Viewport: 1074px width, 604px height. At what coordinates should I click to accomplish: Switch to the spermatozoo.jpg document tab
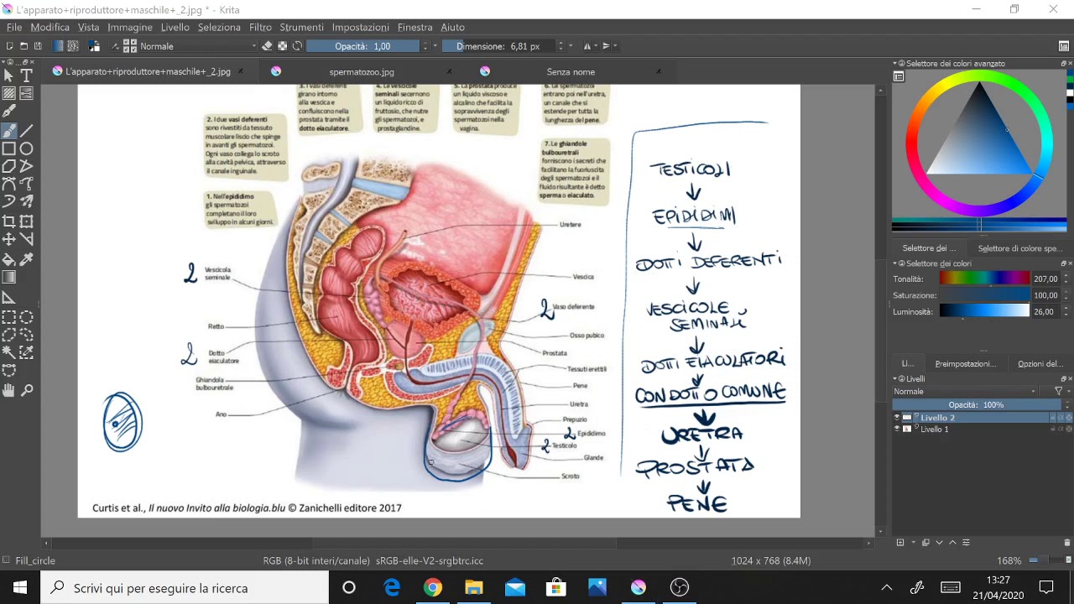point(361,72)
